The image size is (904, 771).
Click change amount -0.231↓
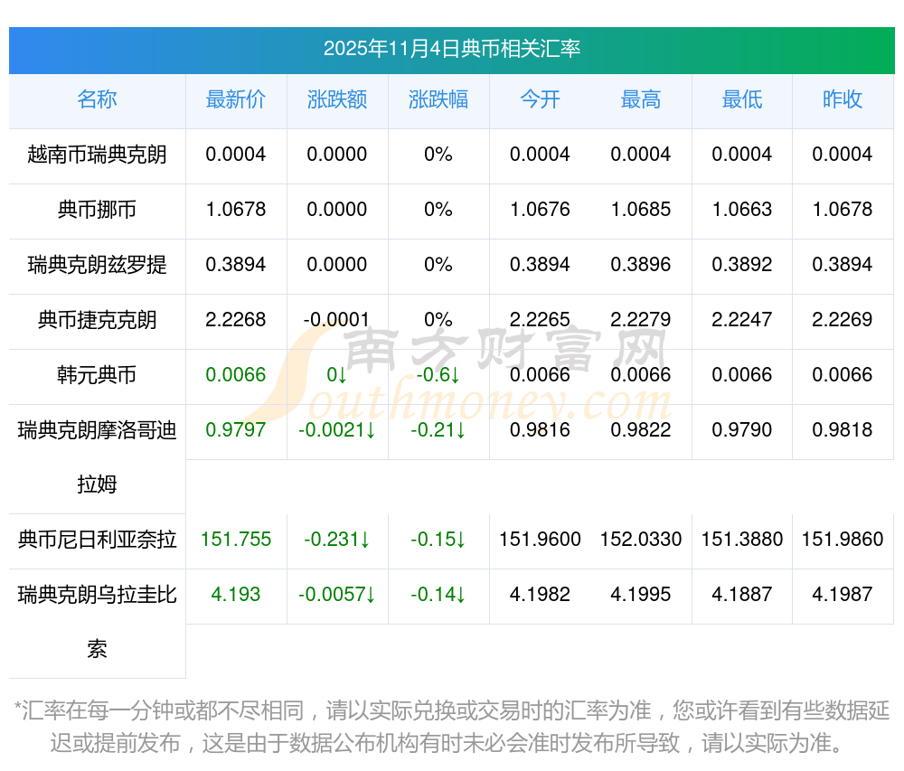click(337, 540)
